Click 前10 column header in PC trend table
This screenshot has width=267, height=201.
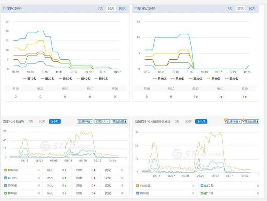tap(16, 89)
